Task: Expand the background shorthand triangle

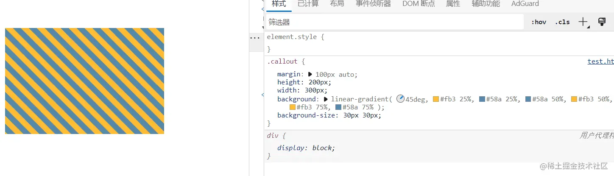Action: click(x=326, y=99)
